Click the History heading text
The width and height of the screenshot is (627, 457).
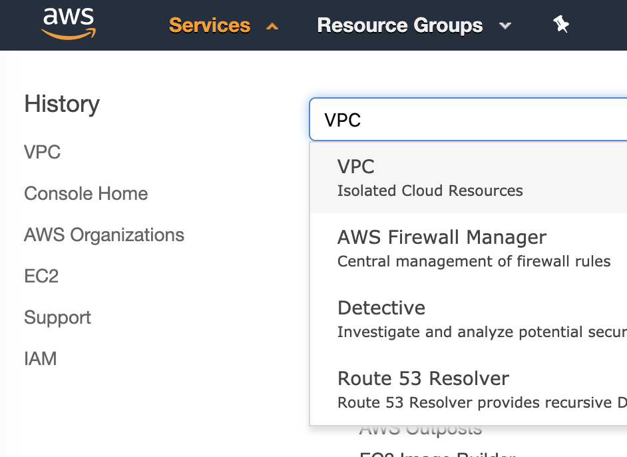click(62, 104)
